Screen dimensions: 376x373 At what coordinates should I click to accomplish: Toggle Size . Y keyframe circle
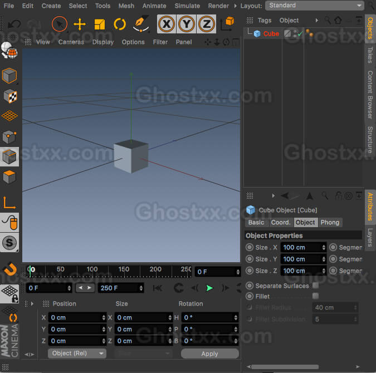(x=250, y=259)
